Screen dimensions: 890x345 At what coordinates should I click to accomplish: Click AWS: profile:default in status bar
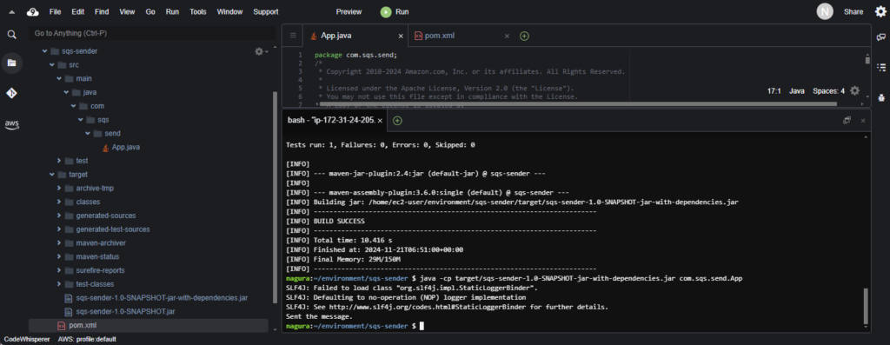(87, 339)
